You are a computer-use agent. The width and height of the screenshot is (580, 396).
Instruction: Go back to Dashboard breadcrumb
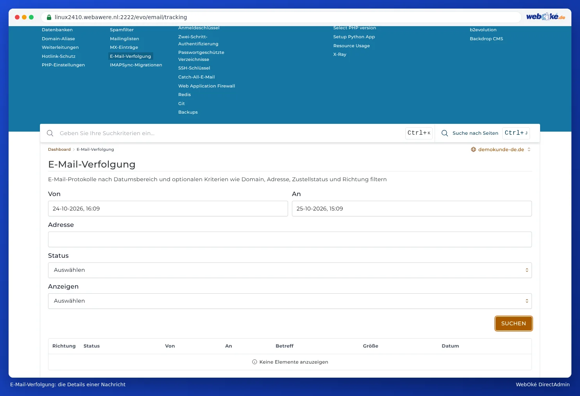pos(59,150)
